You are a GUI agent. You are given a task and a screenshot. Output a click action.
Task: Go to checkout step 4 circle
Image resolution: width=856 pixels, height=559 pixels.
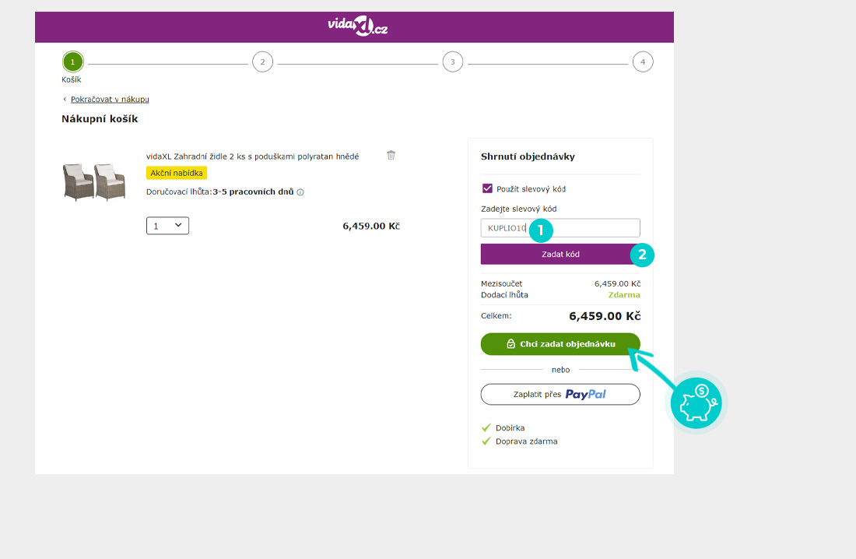coord(643,62)
